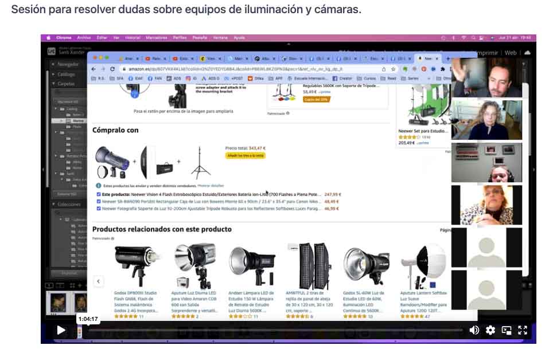Click the green extension icon in Chrome toolbar

tap(405, 69)
